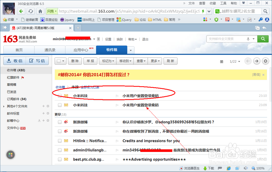Click the 收藏 star favorites icon
This screenshot has width=272, height=172.
5,20
